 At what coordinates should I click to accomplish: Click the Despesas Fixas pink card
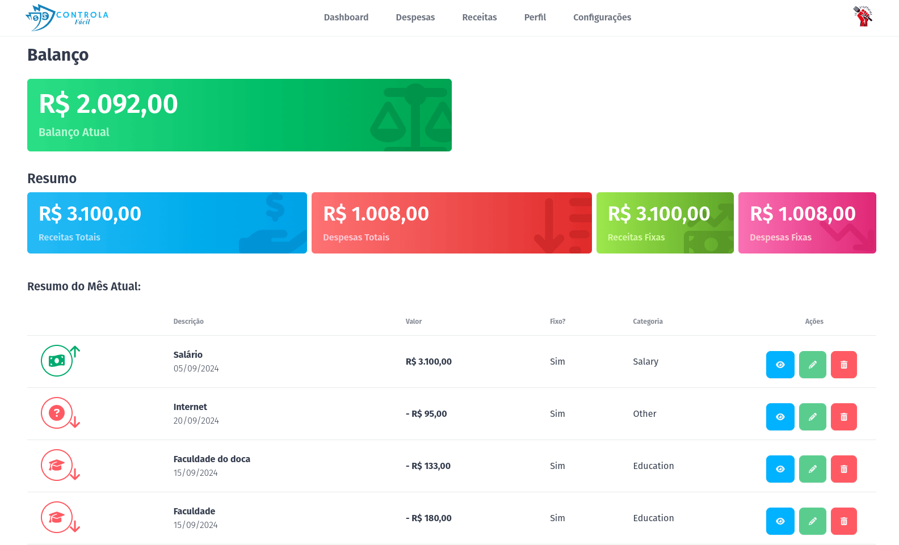807,223
